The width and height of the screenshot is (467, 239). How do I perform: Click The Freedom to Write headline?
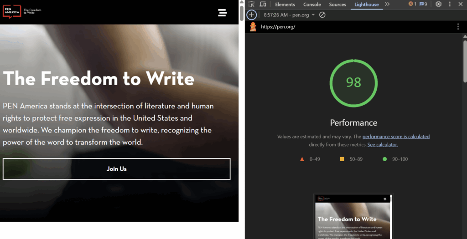99,78
